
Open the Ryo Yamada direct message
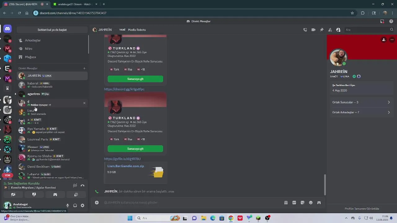52,130
